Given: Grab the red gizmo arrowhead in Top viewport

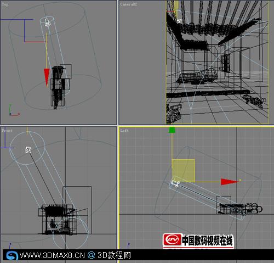Looking at the screenshot, I should pos(47,77).
